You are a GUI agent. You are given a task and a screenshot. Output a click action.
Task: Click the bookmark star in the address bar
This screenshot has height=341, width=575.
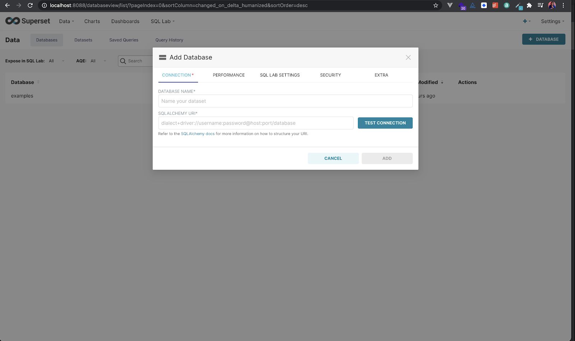pos(436,5)
